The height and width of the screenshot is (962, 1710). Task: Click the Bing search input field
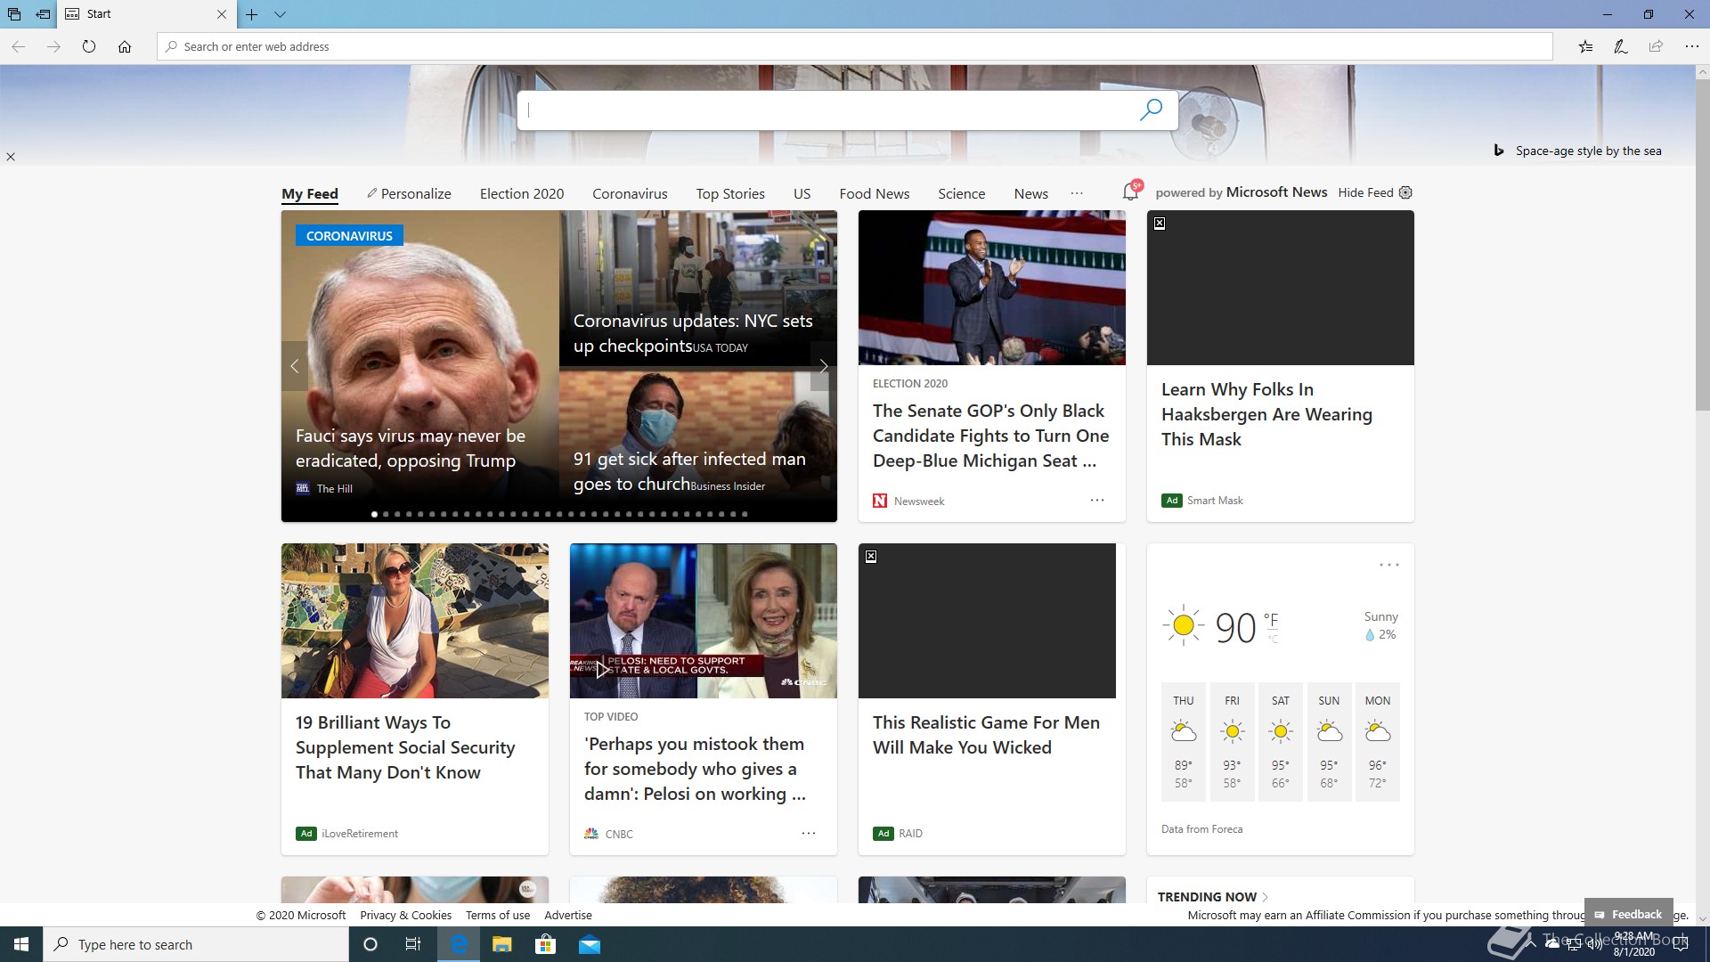click(x=828, y=110)
